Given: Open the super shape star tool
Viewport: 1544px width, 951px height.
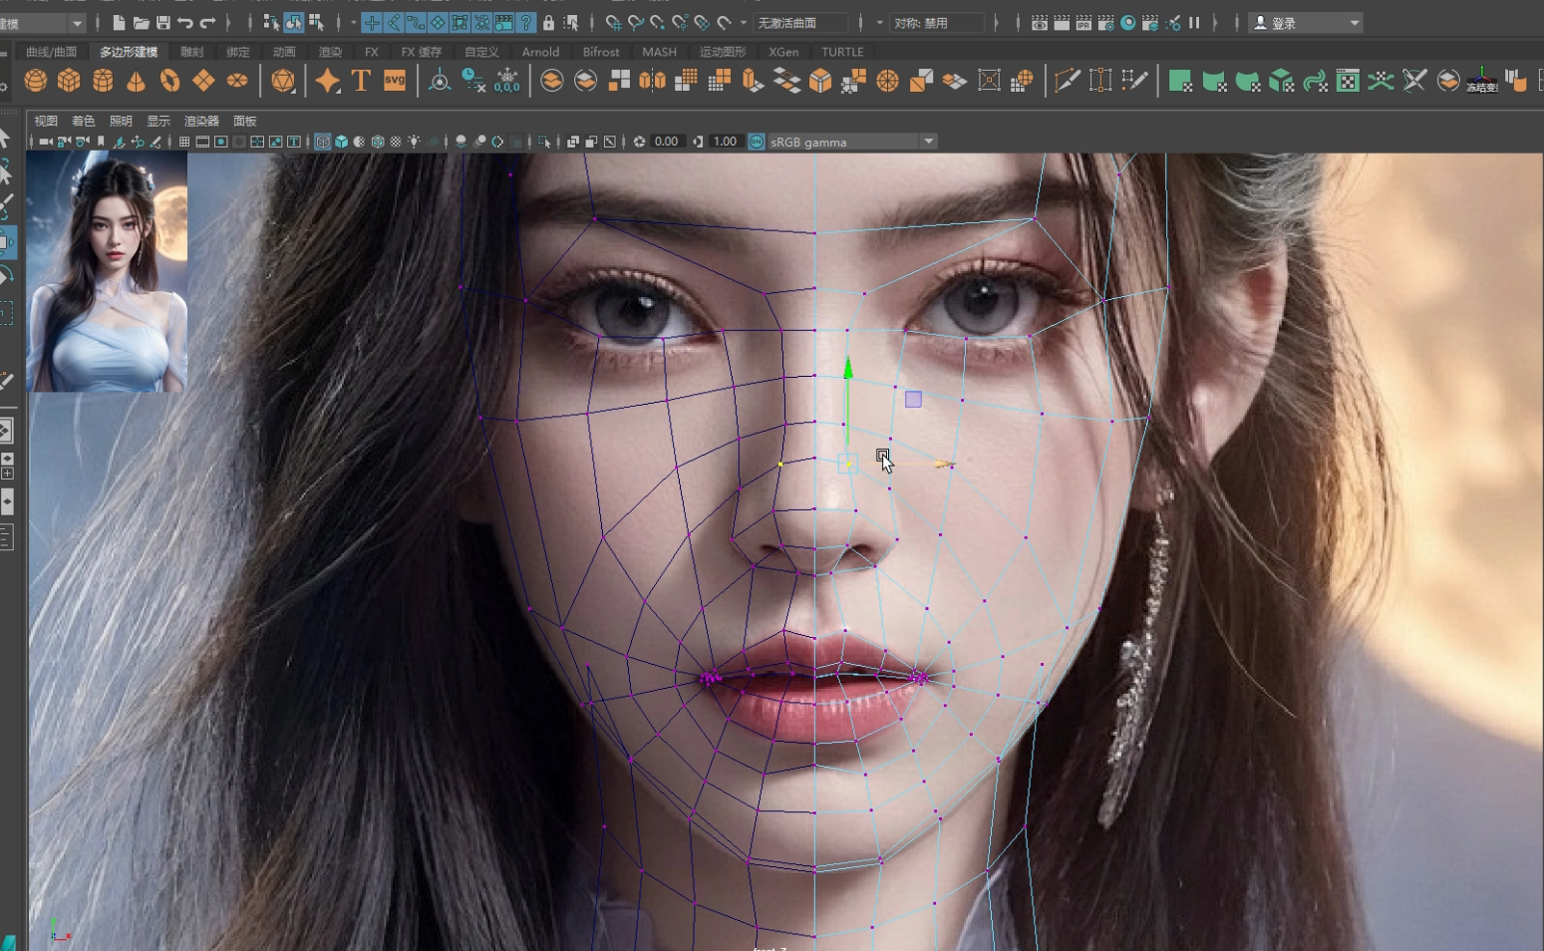Looking at the screenshot, I should (x=328, y=81).
